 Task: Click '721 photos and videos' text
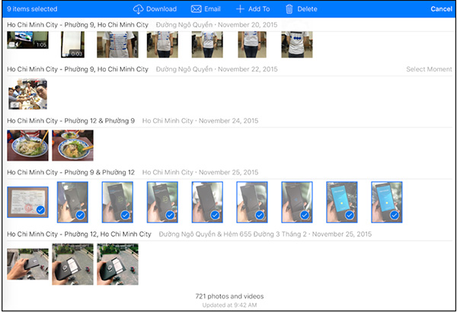click(x=229, y=296)
